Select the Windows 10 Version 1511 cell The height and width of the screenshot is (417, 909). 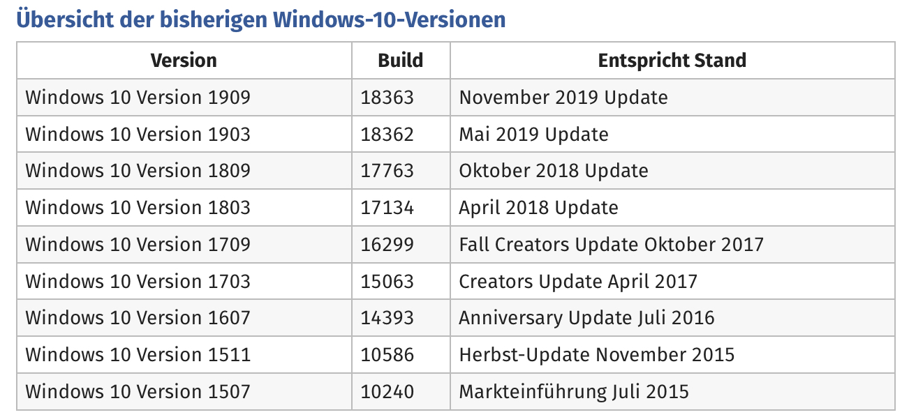[184, 355]
